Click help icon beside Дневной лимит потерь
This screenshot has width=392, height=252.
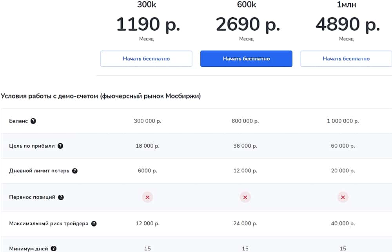click(x=75, y=171)
